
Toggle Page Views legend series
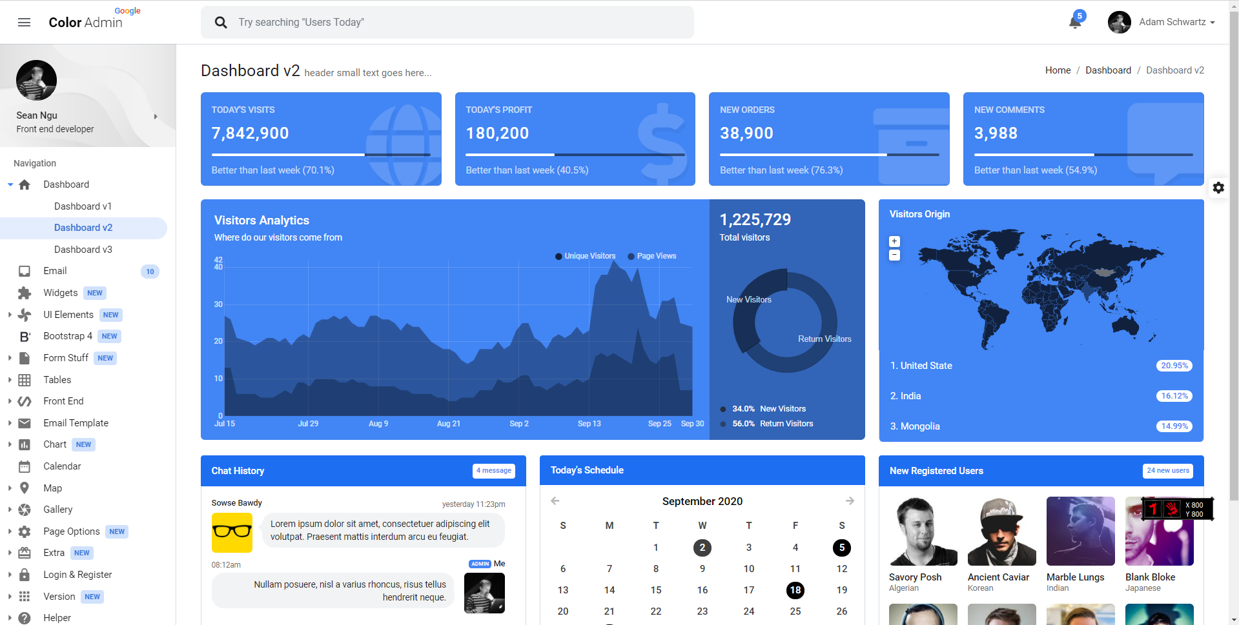click(x=652, y=256)
